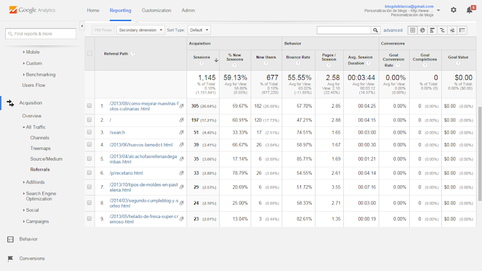Check row 2 root path checkbox
This screenshot has width=482, height=271.
pyautogui.click(x=89, y=120)
